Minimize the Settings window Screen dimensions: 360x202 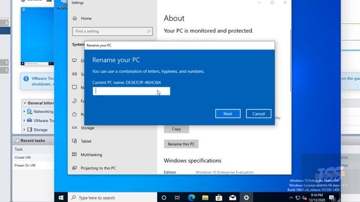click(259, 2)
